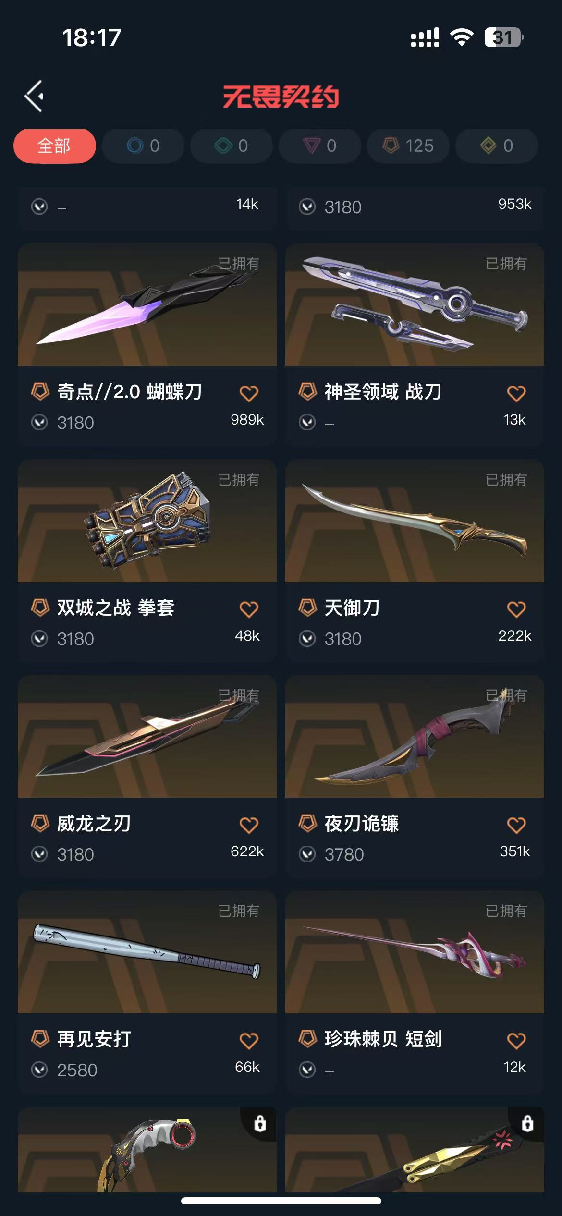562x1216 pixels.
Task: Tap the heart icon beside 夜刃诡镰
Action: coord(516,826)
